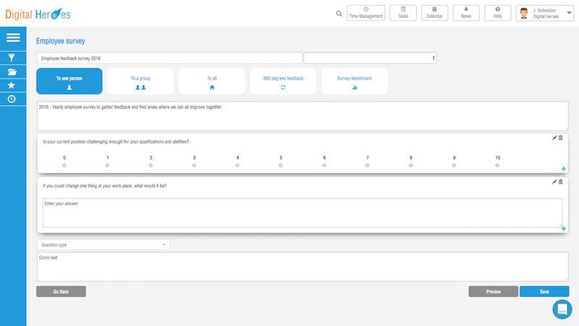Viewport: 579px width, 326px height.
Task: Delete the position challenge question
Action: [561, 138]
